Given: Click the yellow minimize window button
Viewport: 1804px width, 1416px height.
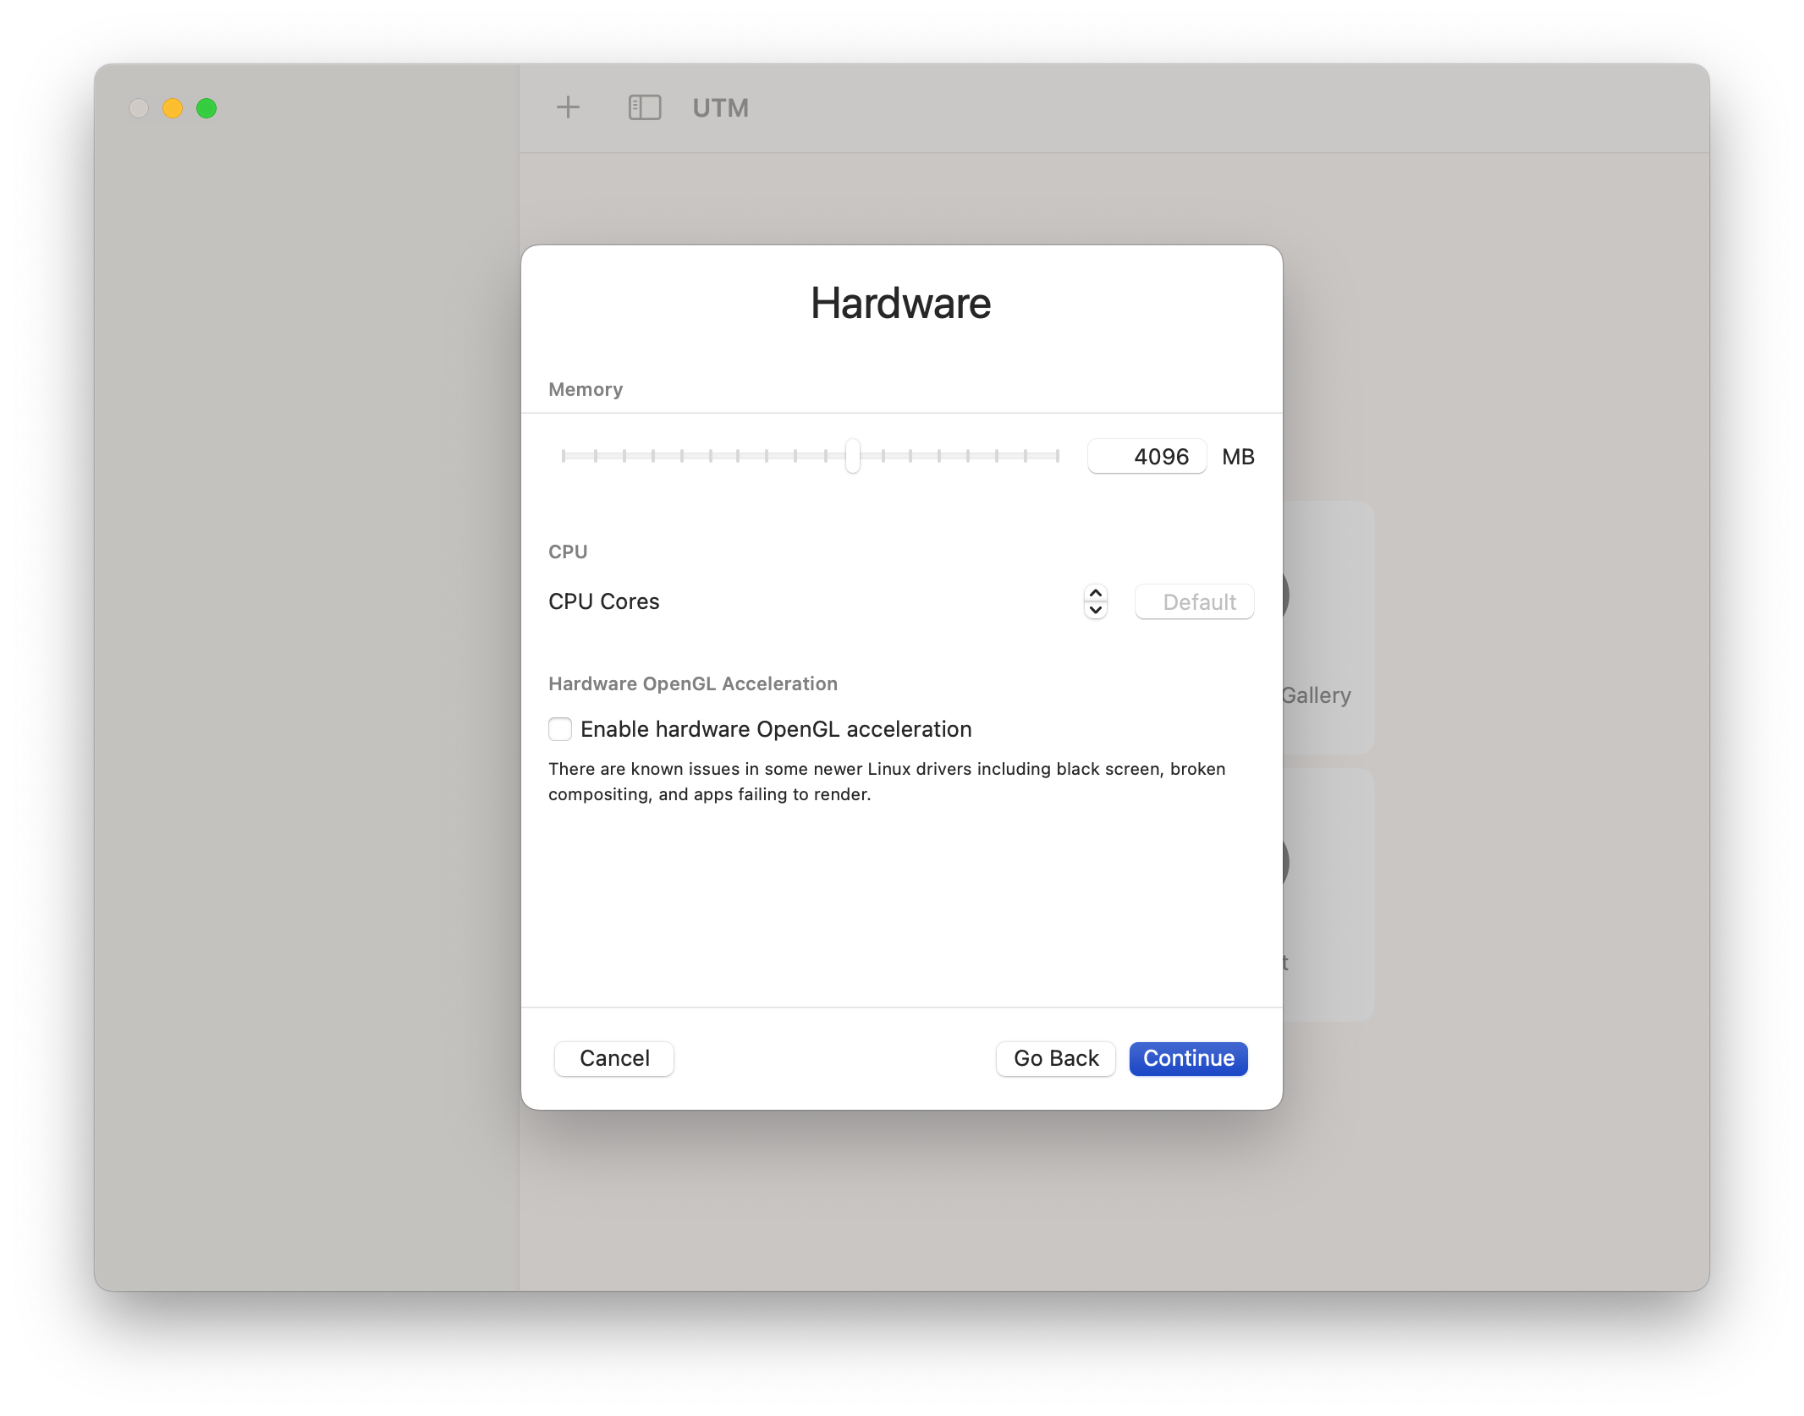Looking at the screenshot, I should click(x=173, y=108).
